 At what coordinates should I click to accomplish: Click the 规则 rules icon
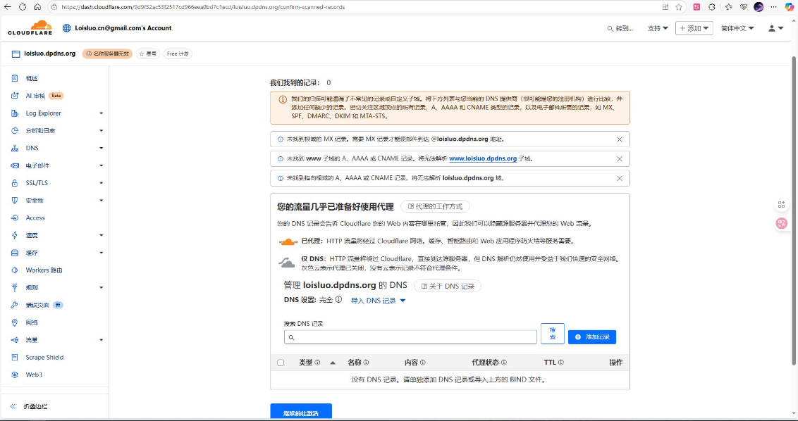click(x=15, y=287)
